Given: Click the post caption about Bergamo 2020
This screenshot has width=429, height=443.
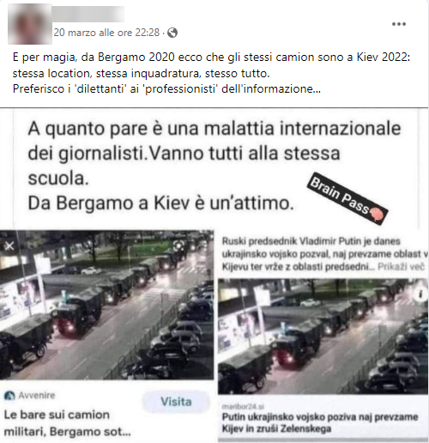Looking at the screenshot, I should [211, 73].
